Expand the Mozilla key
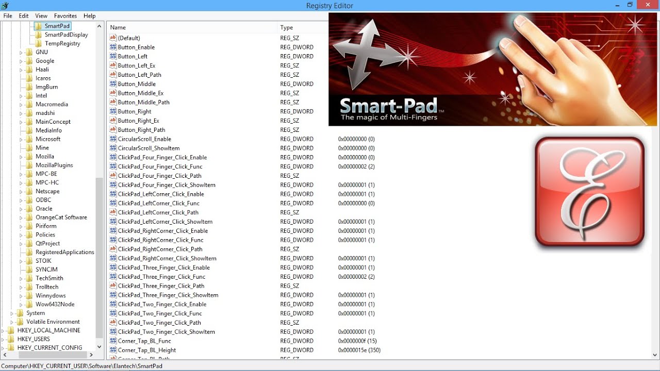 [x=21, y=157]
